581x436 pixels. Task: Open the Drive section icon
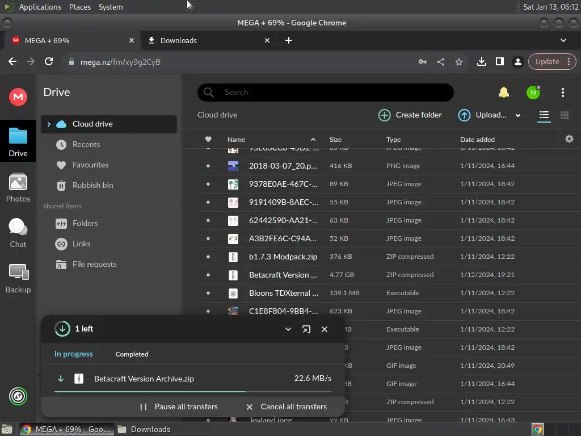[18, 141]
